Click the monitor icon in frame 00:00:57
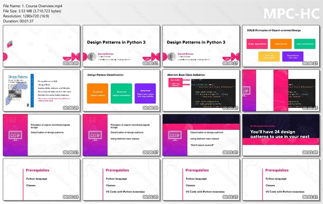This screenshot has height=204, width=323. click(95, 136)
